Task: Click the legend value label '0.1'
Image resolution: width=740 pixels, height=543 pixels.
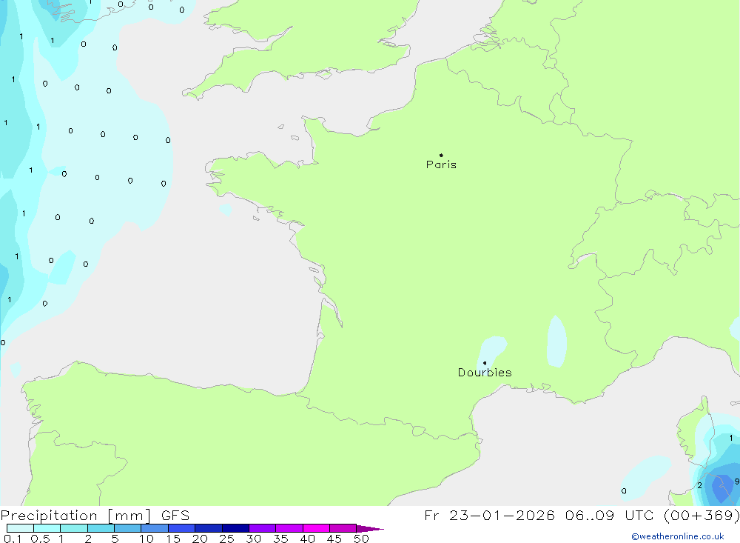Action: 13,539
